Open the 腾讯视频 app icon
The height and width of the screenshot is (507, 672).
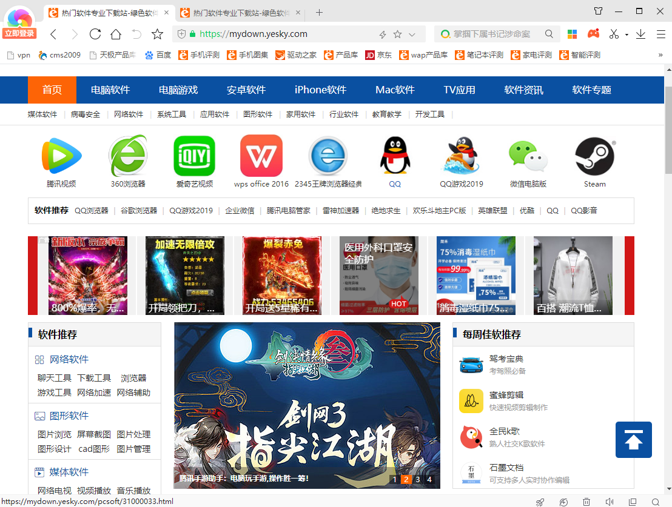[x=61, y=156]
